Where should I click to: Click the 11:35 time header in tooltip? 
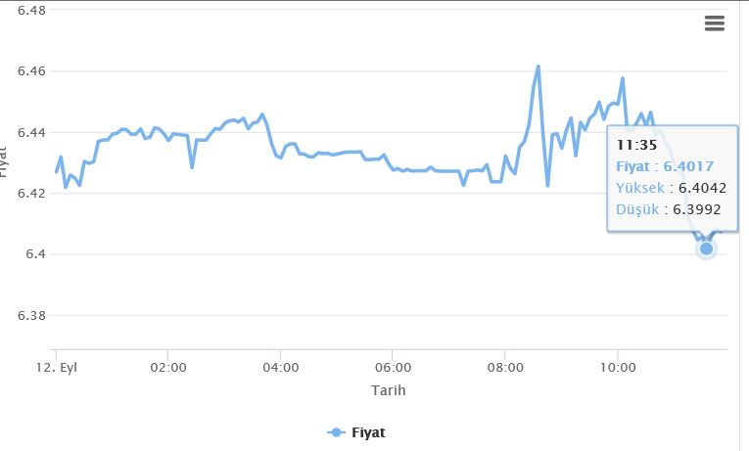pos(636,145)
